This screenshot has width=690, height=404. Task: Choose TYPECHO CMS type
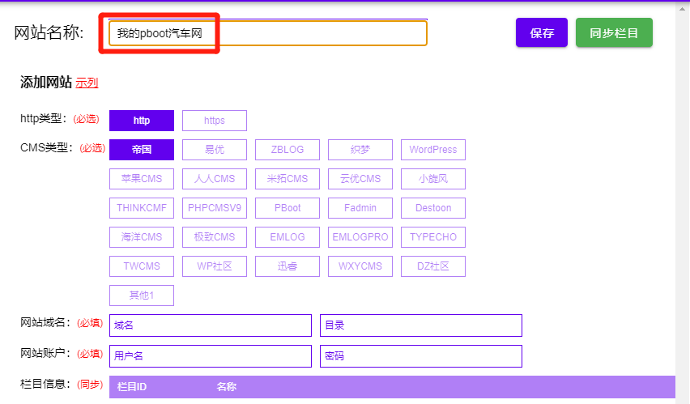pyautogui.click(x=433, y=237)
